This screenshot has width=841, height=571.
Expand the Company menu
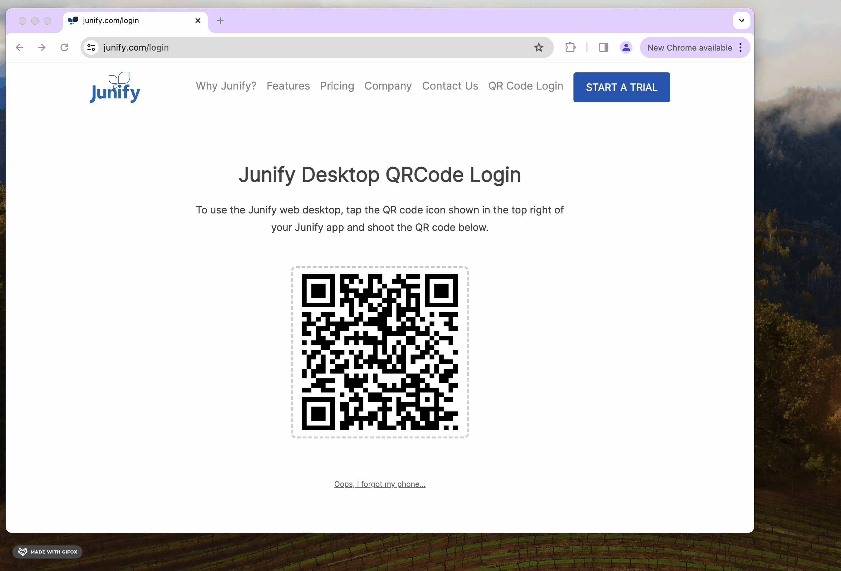pyautogui.click(x=388, y=85)
